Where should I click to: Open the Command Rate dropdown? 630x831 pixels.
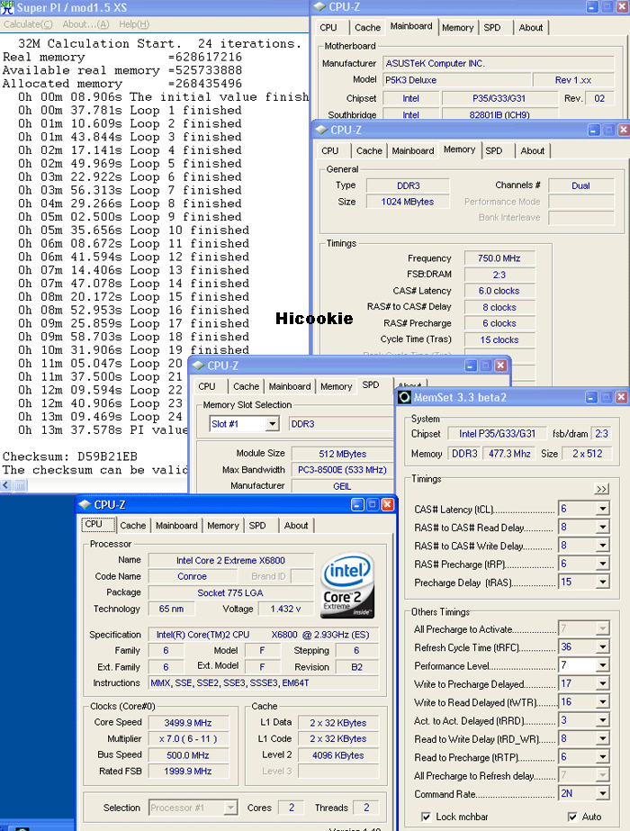tap(602, 793)
